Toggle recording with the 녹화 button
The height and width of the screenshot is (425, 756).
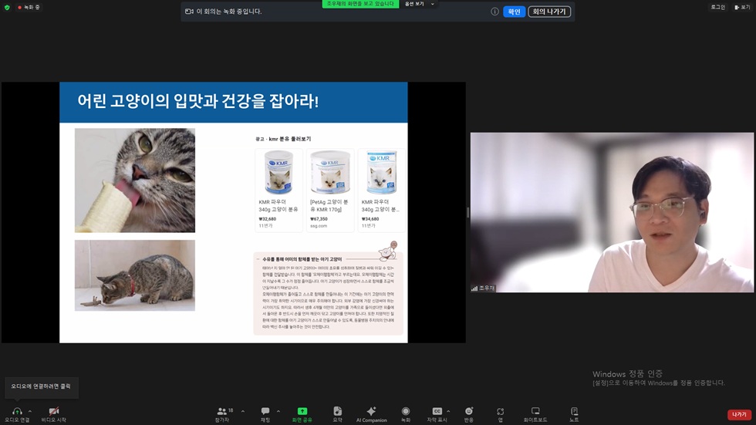pos(406,411)
